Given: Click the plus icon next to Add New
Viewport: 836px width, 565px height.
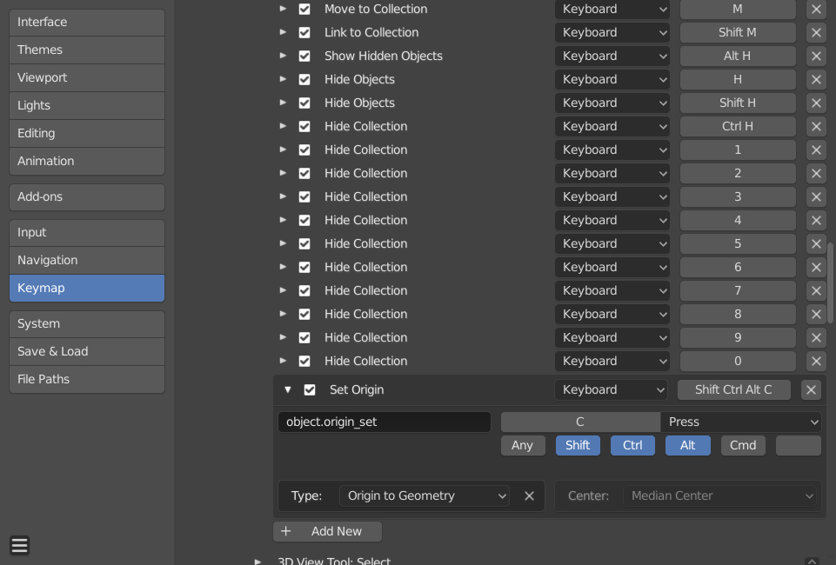Looking at the screenshot, I should coord(284,531).
